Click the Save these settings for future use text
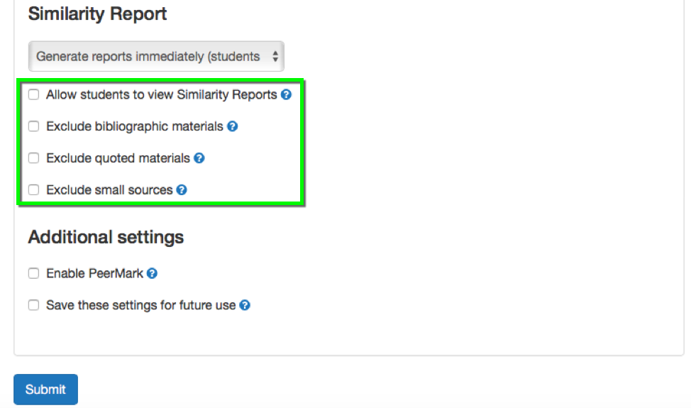This screenshot has height=408, width=691. (x=141, y=305)
